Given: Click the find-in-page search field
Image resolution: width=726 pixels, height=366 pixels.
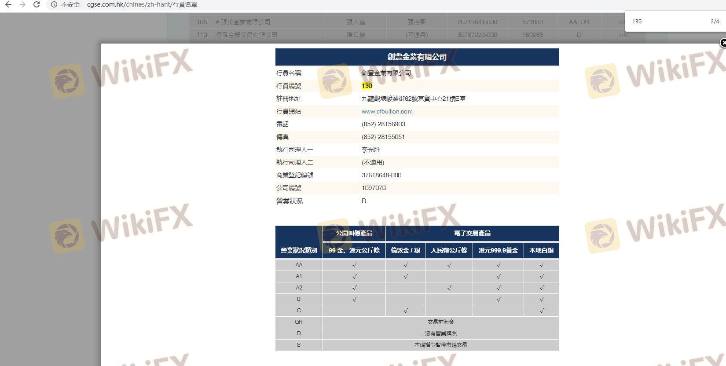Looking at the screenshot, I should [x=664, y=21].
